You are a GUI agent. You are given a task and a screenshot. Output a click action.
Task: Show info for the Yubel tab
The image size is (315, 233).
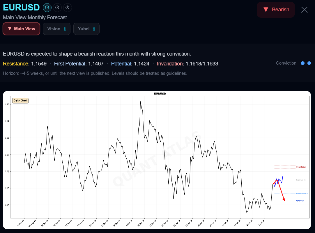coord(94,29)
